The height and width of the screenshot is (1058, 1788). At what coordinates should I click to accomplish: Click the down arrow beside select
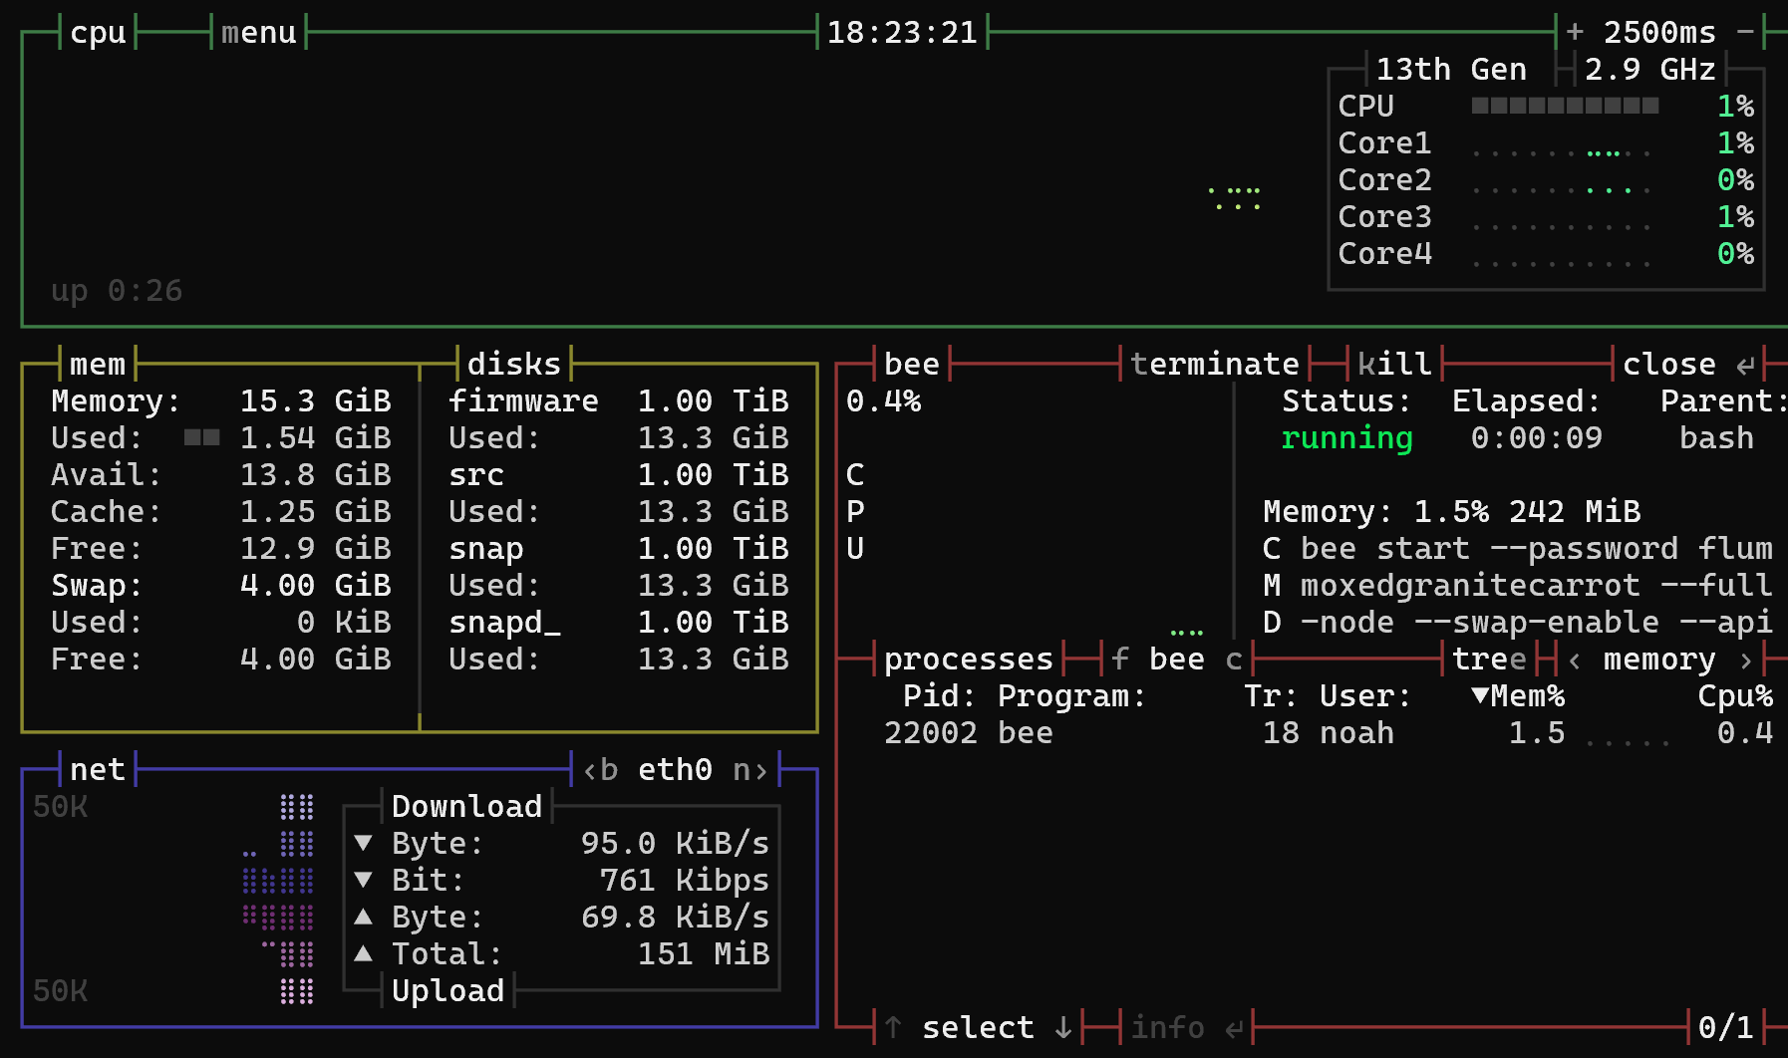click(1063, 1027)
